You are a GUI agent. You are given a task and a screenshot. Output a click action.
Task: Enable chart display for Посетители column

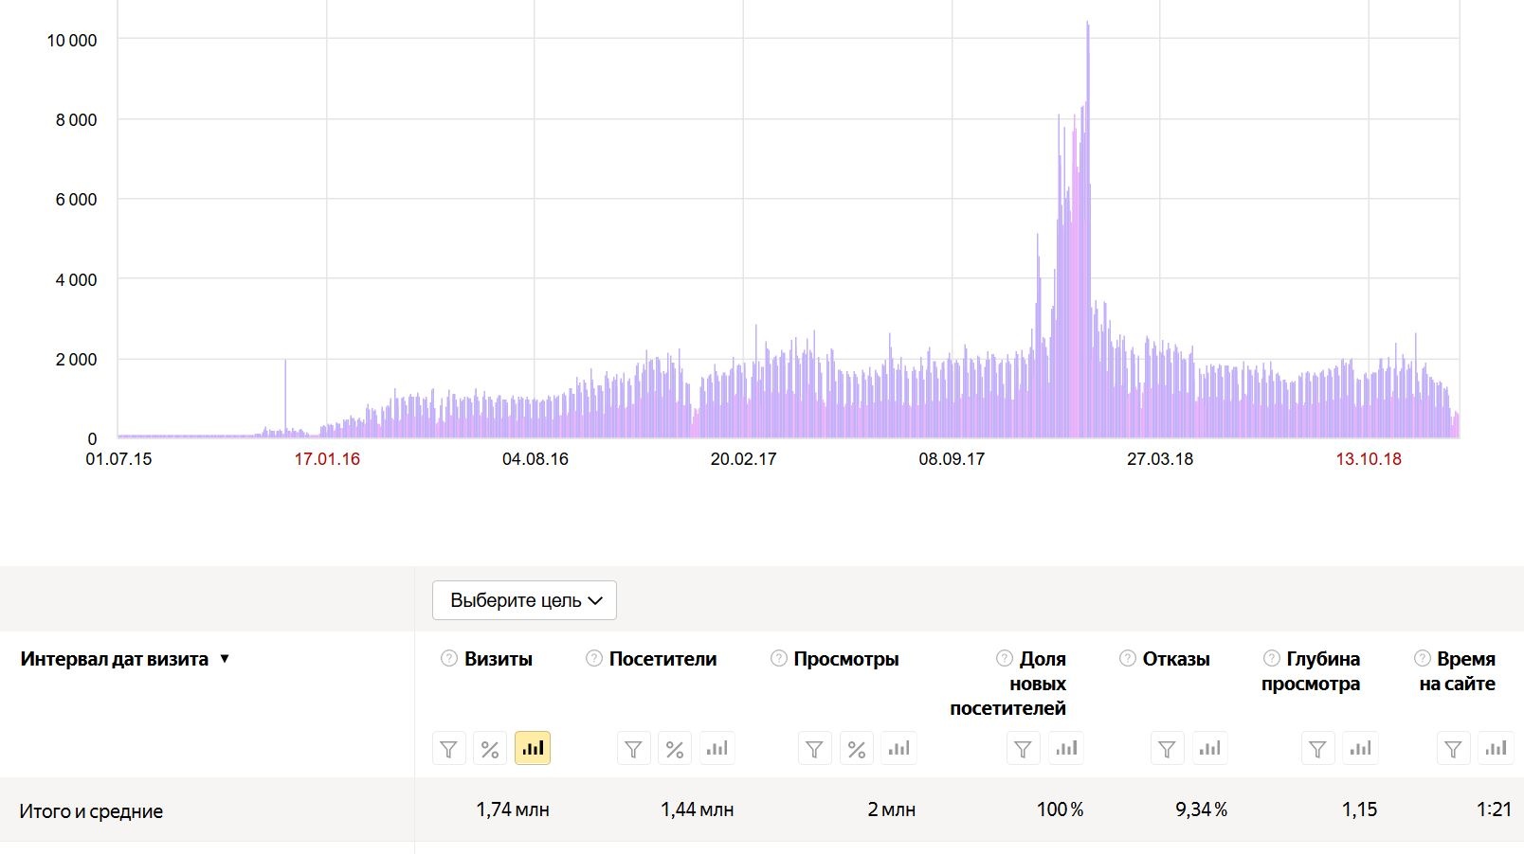click(x=717, y=749)
